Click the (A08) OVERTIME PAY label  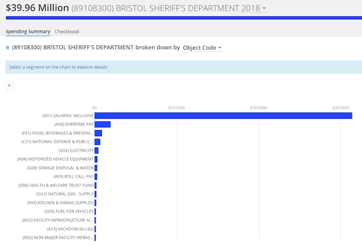click(x=74, y=124)
